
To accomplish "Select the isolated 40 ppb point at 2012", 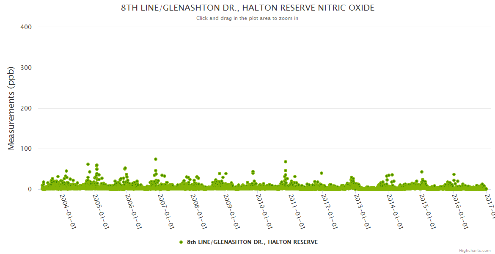I will [x=322, y=173].
